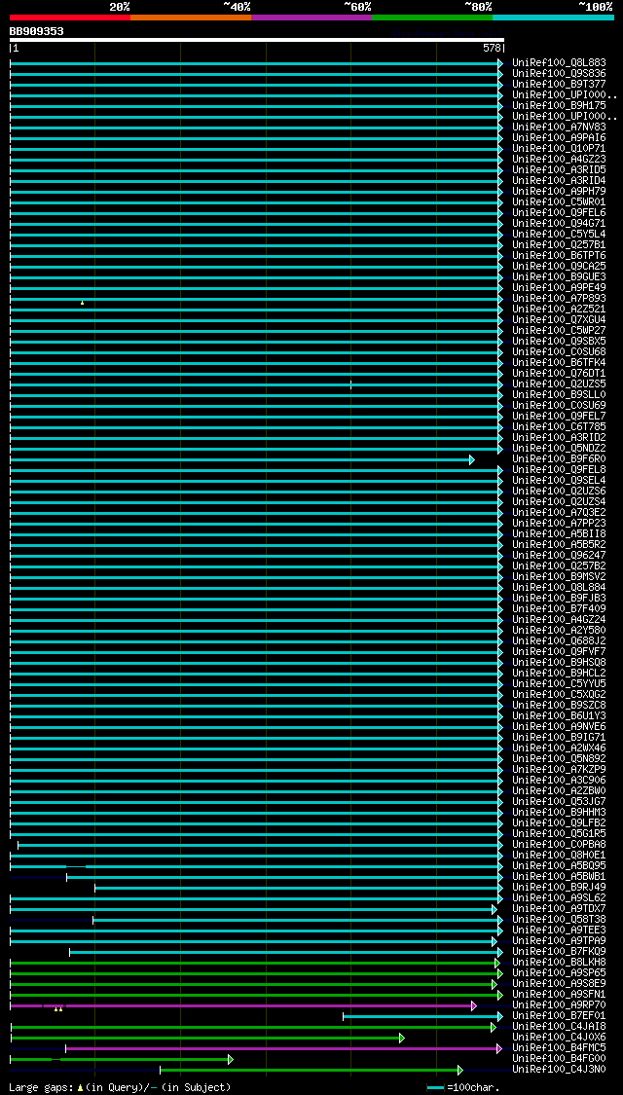Open hit UniRef100_B9T377
This screenshot has height=1095, width=623.
(x=559, y=85)
